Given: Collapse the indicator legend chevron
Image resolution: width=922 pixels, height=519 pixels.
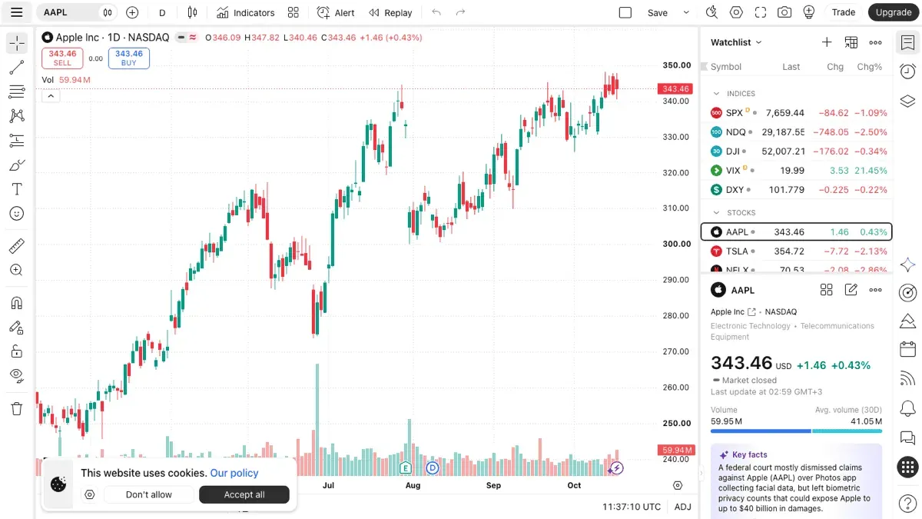Looking at the screenshot, I should pyautogui.click(x=50, y=96).
